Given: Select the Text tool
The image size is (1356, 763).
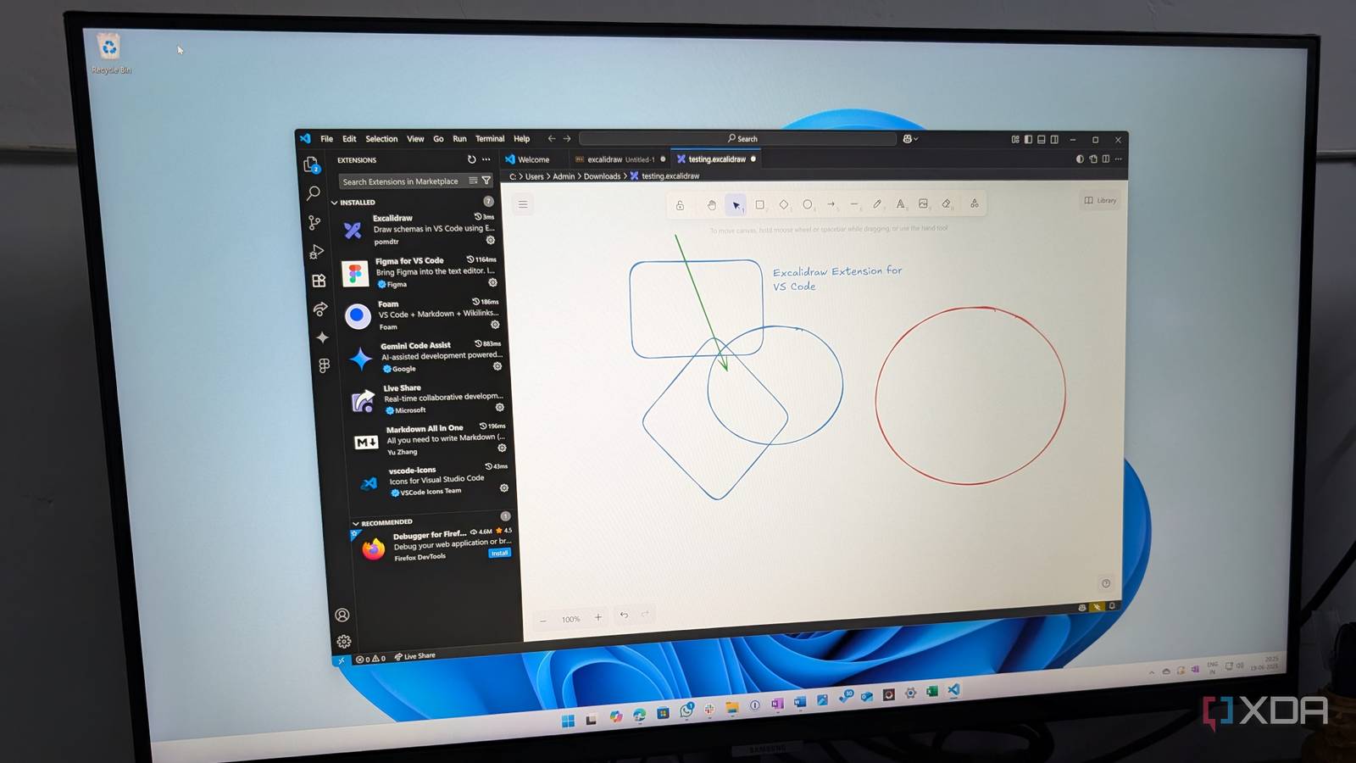Looking at the screenshot, I should 900,204.
